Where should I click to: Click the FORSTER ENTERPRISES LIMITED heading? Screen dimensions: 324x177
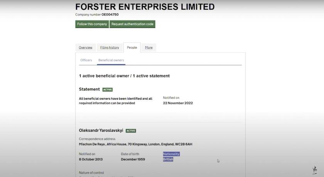pyautogui.click(x=145, y=7)
